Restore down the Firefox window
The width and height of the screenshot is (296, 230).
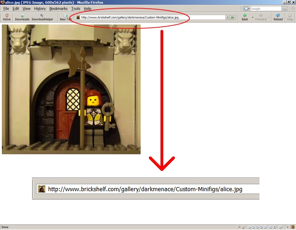click(x=289, y=2)
